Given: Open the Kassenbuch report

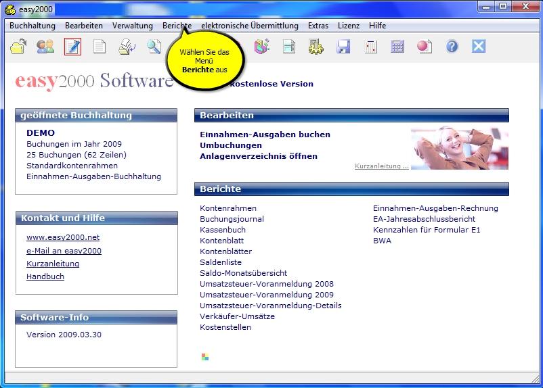Looking at the screenshot, I should [x=222, y=230].
